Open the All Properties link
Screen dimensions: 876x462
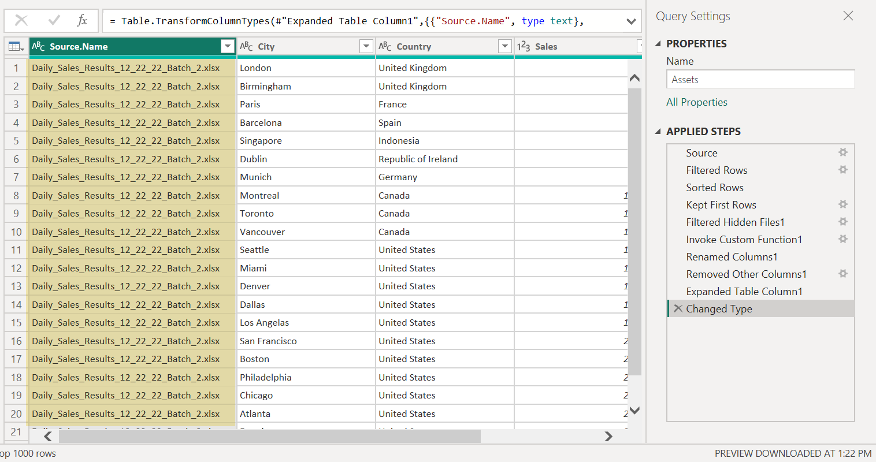click(x=696, y=102)
